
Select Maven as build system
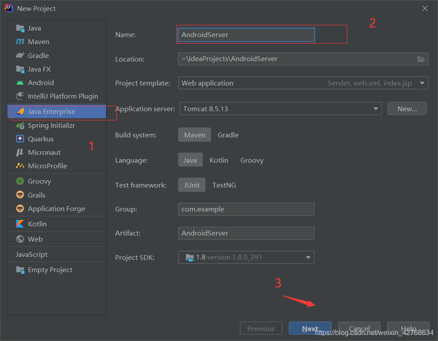[x=195, y=135]
